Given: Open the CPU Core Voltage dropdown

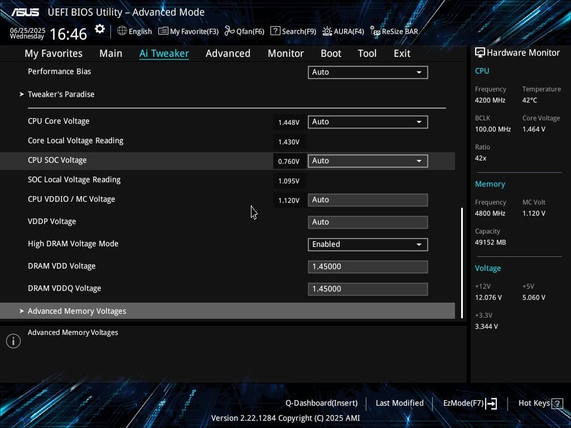Looking at the screenshot, I should [x=368, y=122].
